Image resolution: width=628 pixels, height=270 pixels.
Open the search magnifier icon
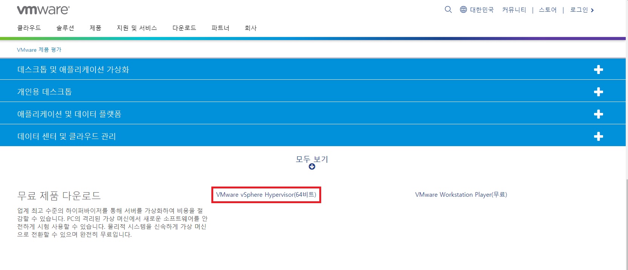click(448, 9)
